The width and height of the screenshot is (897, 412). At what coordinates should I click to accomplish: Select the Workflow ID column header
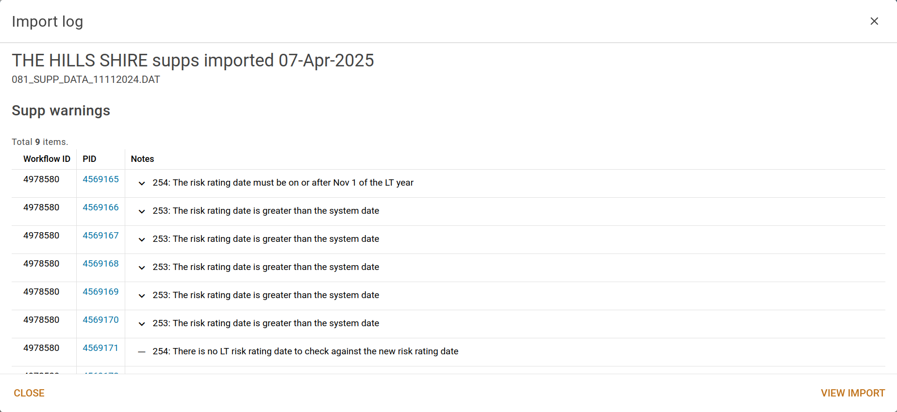click(x=47, y=159)
